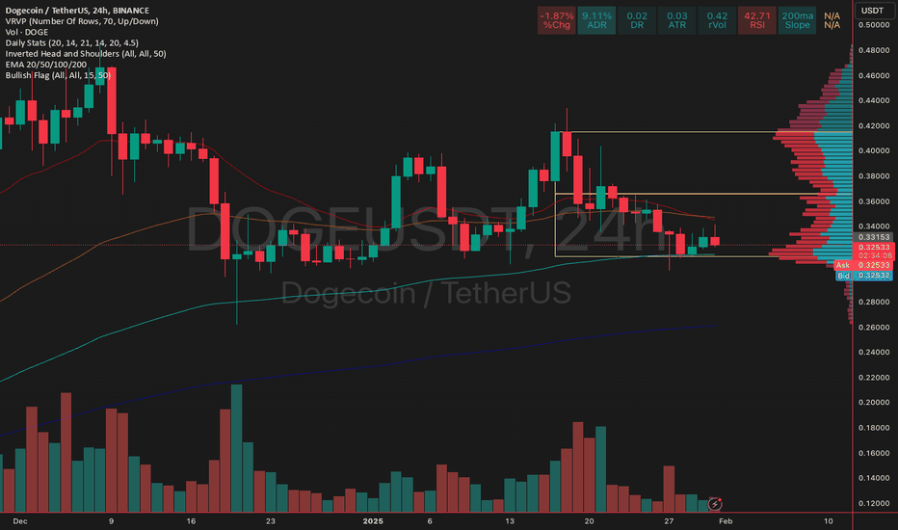The image size is (898, 530).
Task: Click the 0.38000 price scale label
Action: (874, 176)
